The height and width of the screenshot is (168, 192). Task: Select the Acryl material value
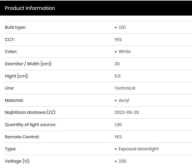click(x=124, y=100)
